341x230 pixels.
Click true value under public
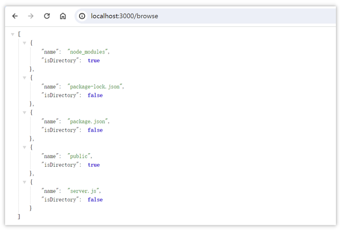pyautogui.click(x=94, y=165)
